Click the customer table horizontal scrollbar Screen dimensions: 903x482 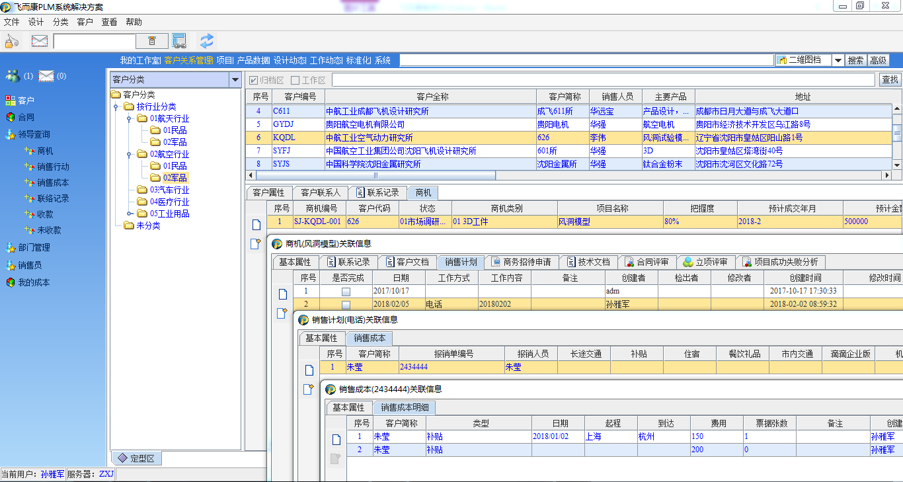point(375,176)
